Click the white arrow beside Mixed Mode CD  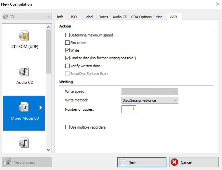click(x=41, y=107)
